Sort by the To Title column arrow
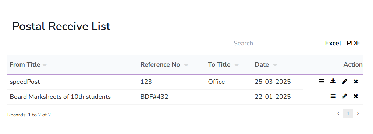Viewport: 373px width, 134px height. (237, 65)
